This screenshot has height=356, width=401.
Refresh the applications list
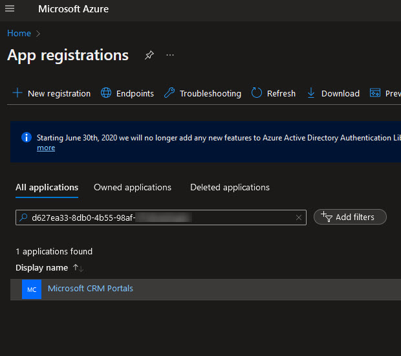click(x=274, y=93)
